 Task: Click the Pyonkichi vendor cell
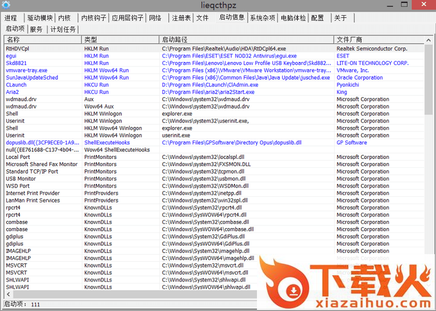[x=348, y=85]
